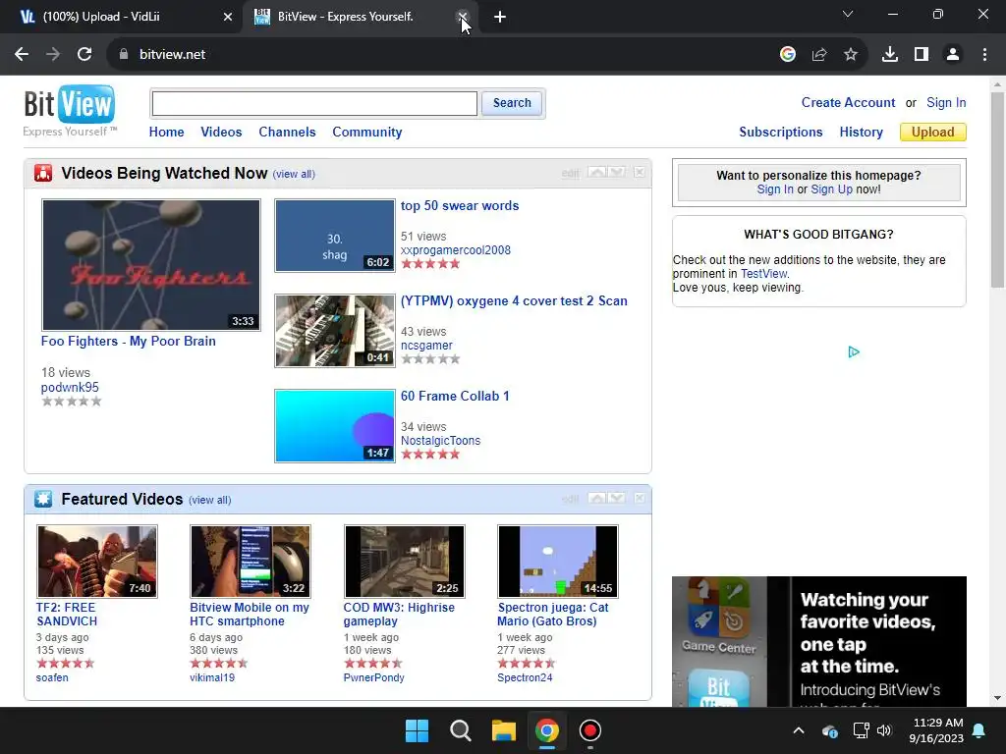View all Videos Being Watched Now
Screen dimensions: 1006x754
[294, 174]
